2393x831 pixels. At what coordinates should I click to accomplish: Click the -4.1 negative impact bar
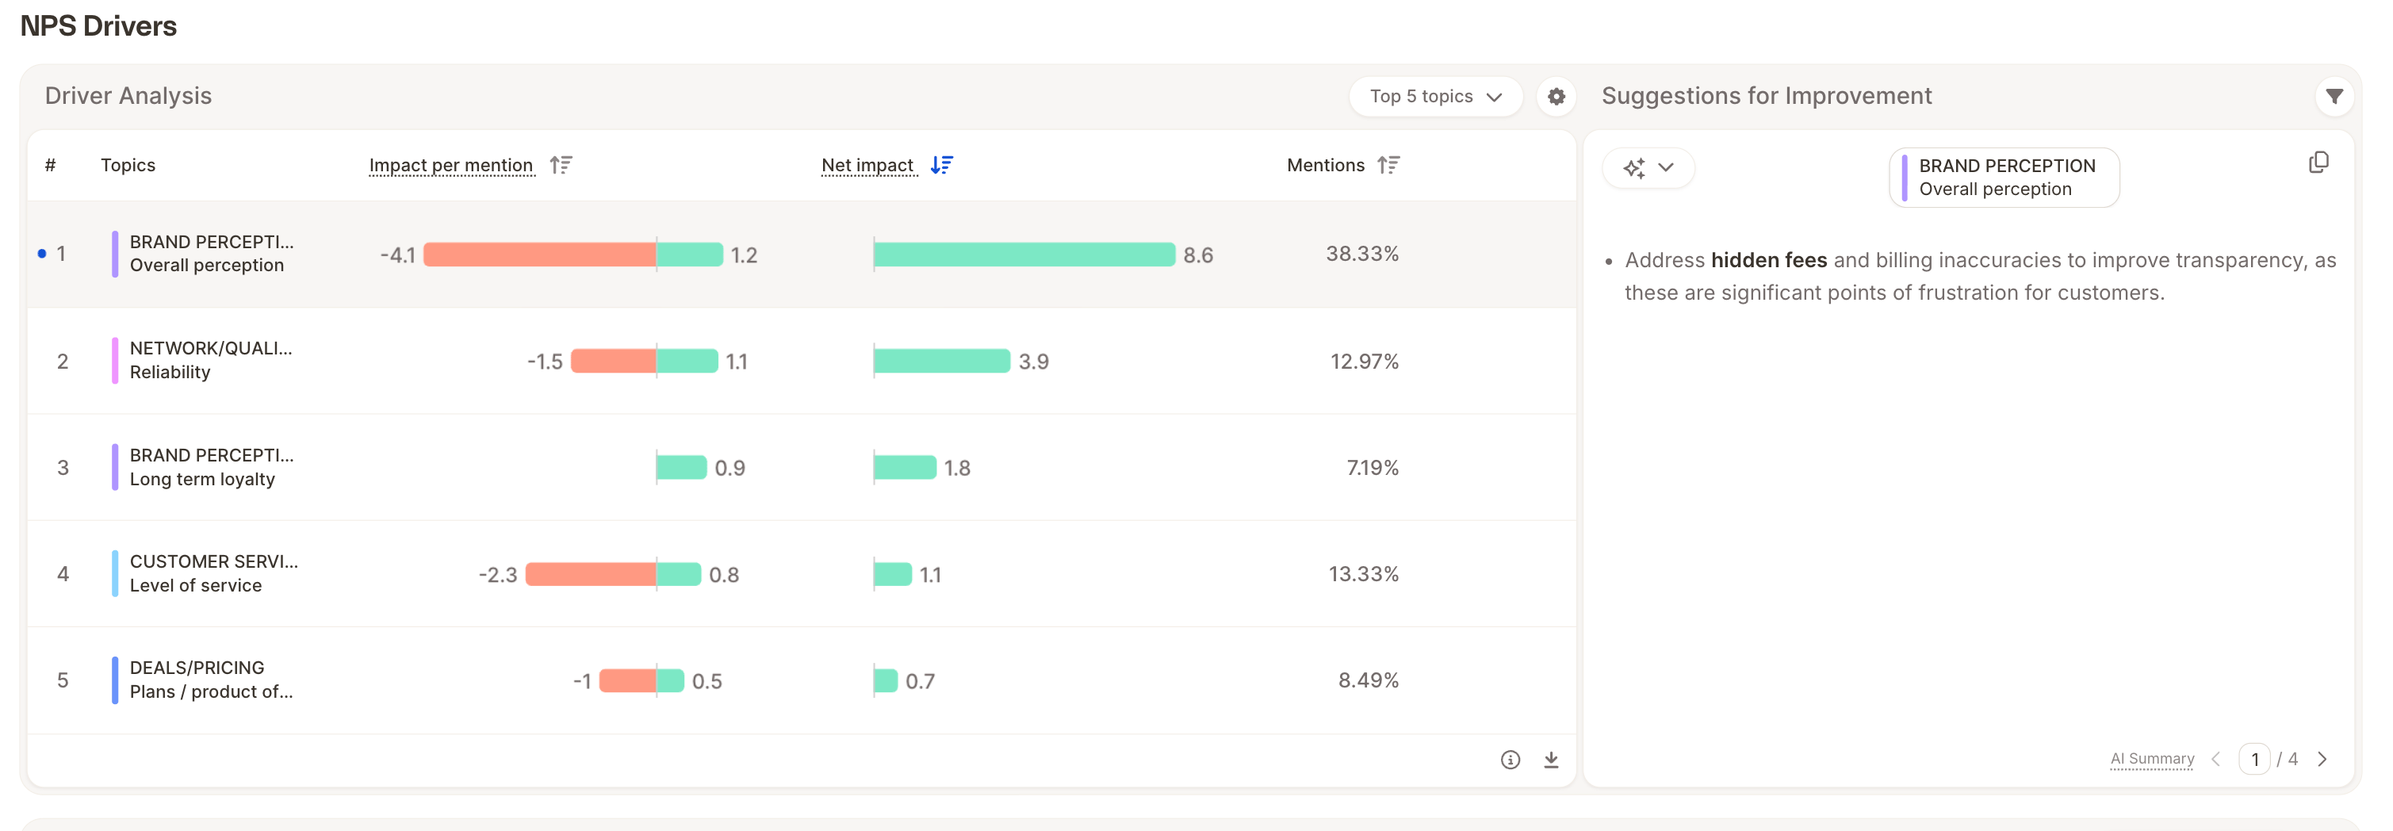click(540, 255)
